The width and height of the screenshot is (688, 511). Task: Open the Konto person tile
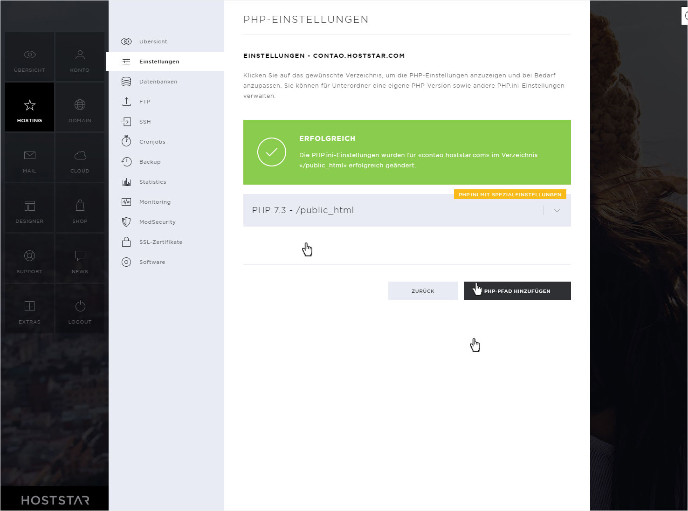(80, 57)
